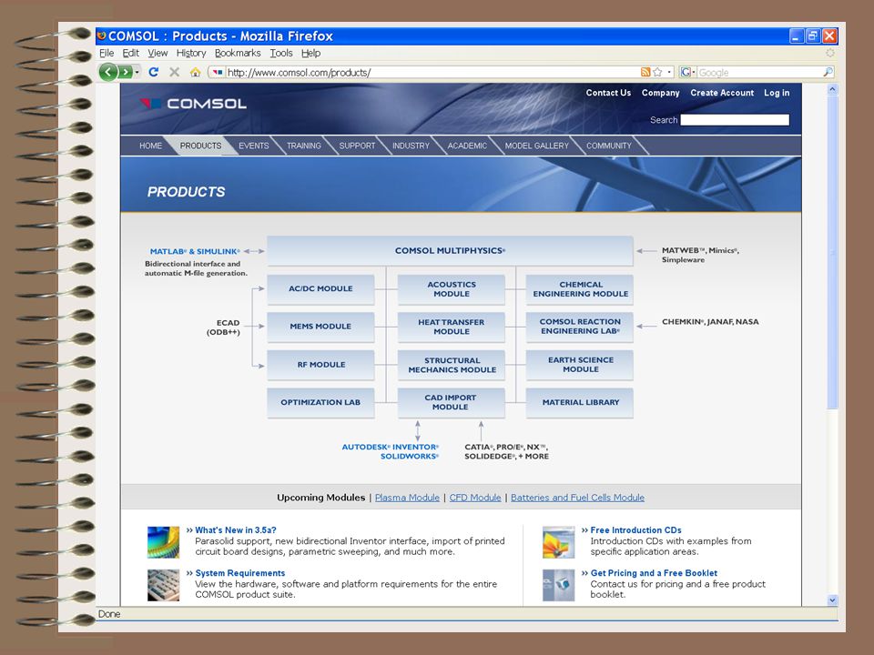Open the SUPPORT tab

pyautogui.click(x=357, y=146)
